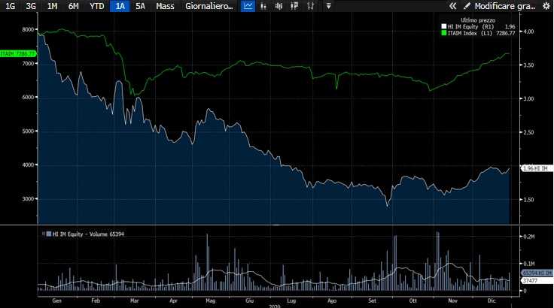Open the chart type dropdown arrow
Image resolution: width=554 pixels, height=308 pixels.
click(329, 6)
